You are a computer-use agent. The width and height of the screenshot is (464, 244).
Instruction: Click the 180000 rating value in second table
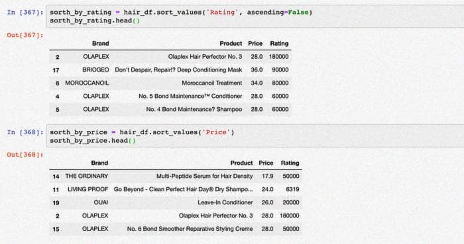click(x=290, y=216)
